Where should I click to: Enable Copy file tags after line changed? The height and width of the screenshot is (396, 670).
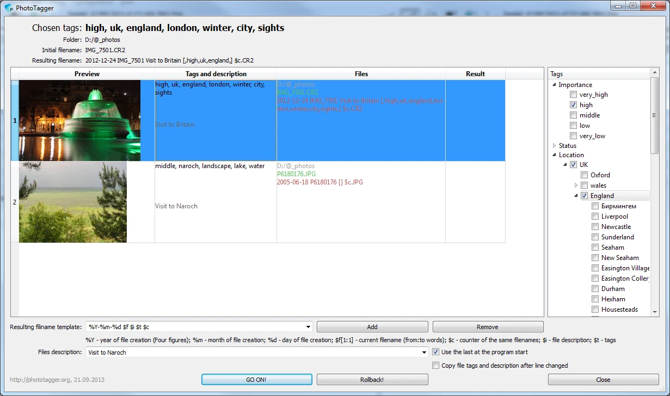(435, 366)
